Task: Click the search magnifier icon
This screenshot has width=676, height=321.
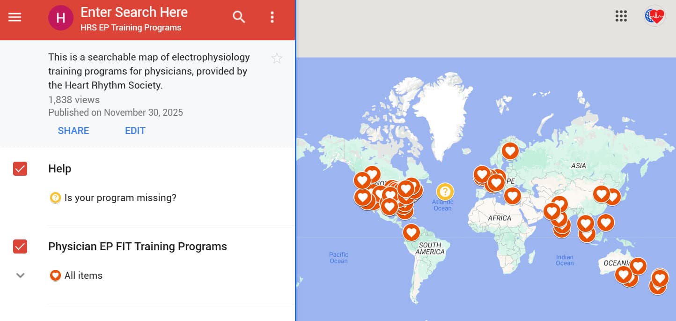Action: (x=239, y=17)
